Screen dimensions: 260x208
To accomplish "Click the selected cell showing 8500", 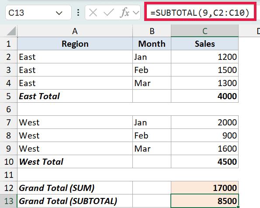I will [x=205, y=201].
